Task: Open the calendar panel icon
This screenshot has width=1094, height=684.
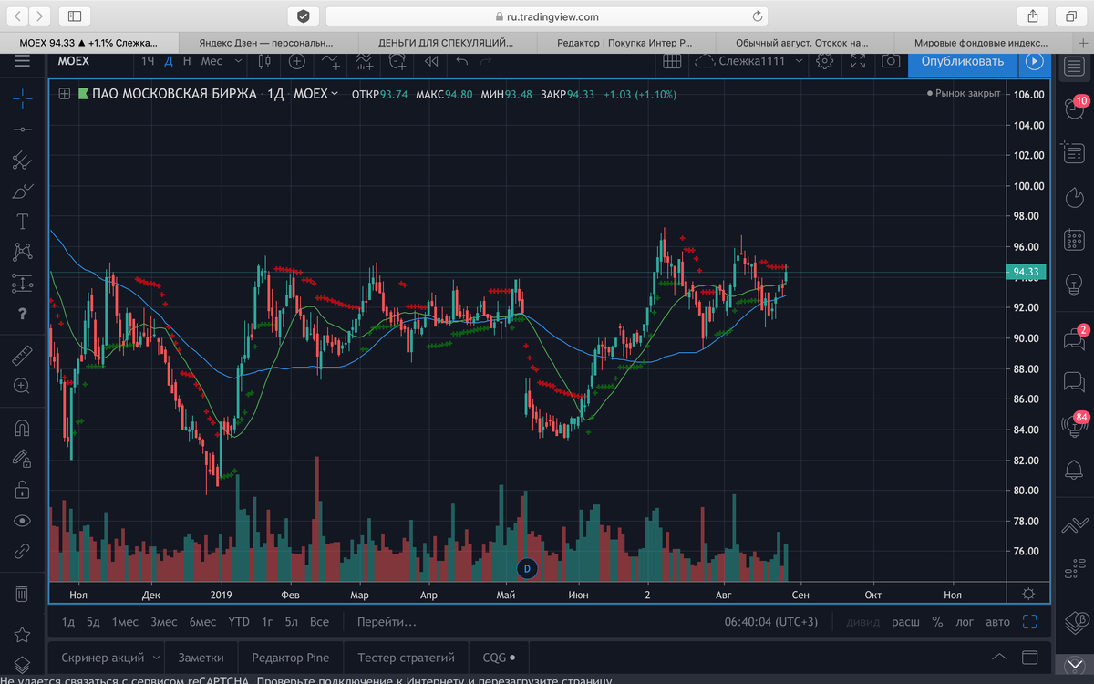Action: 1074,241
